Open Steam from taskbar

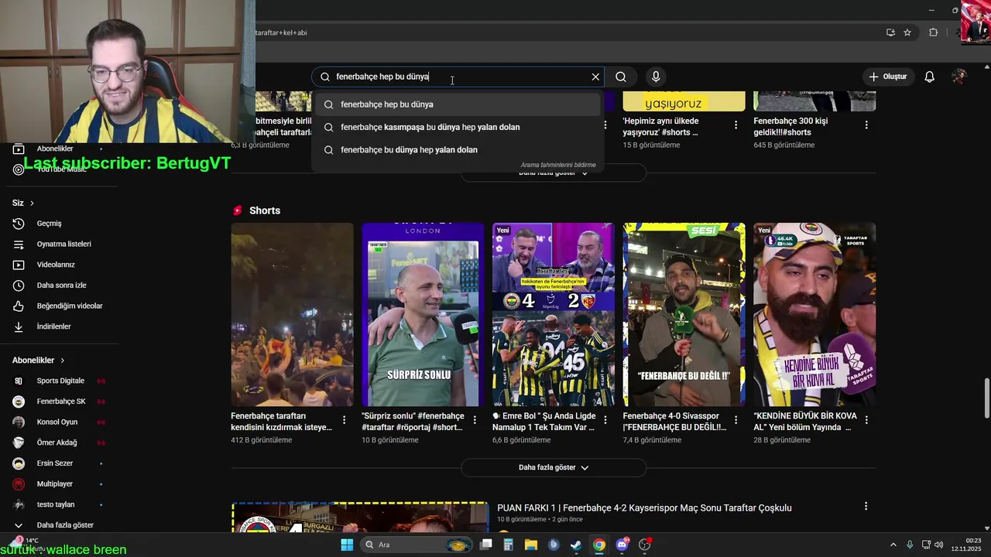[x=576, y=545]
